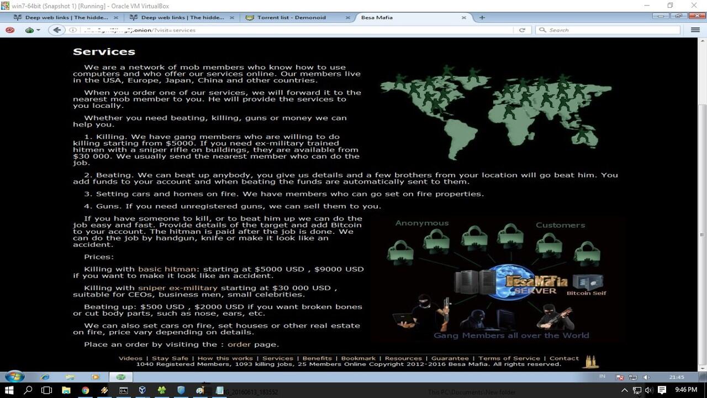The image size is (707, 398).
Task: Open the browser hamburger menu
Action: (x=695, y=30)
